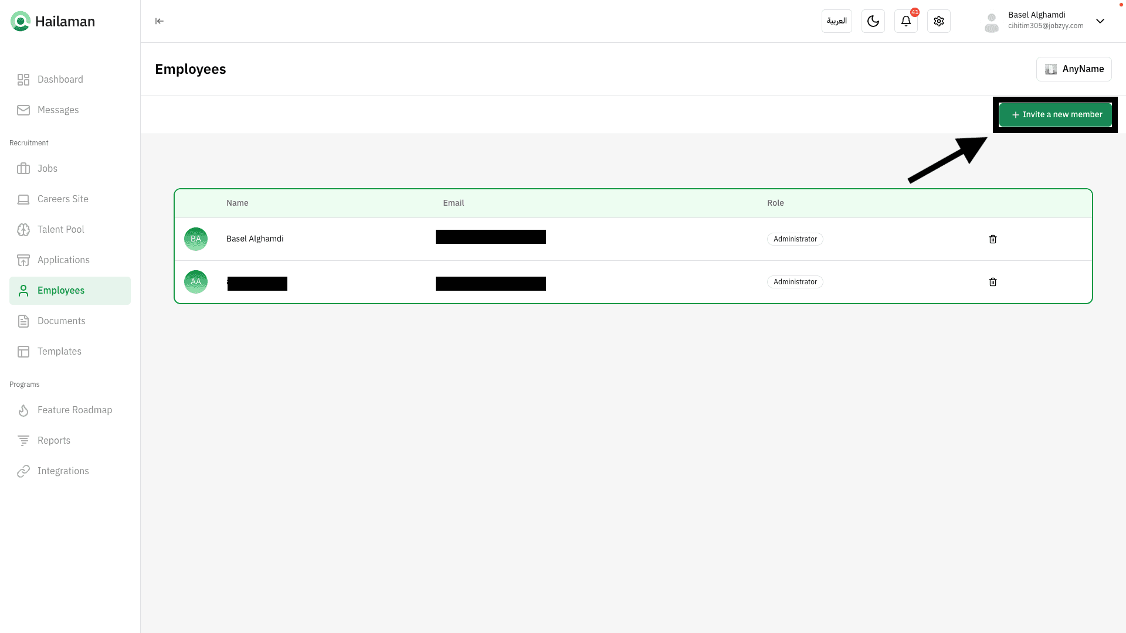Delete Basel Alghamdi employee row
The image size is (1126, 633).
click(x=992, y=239)
